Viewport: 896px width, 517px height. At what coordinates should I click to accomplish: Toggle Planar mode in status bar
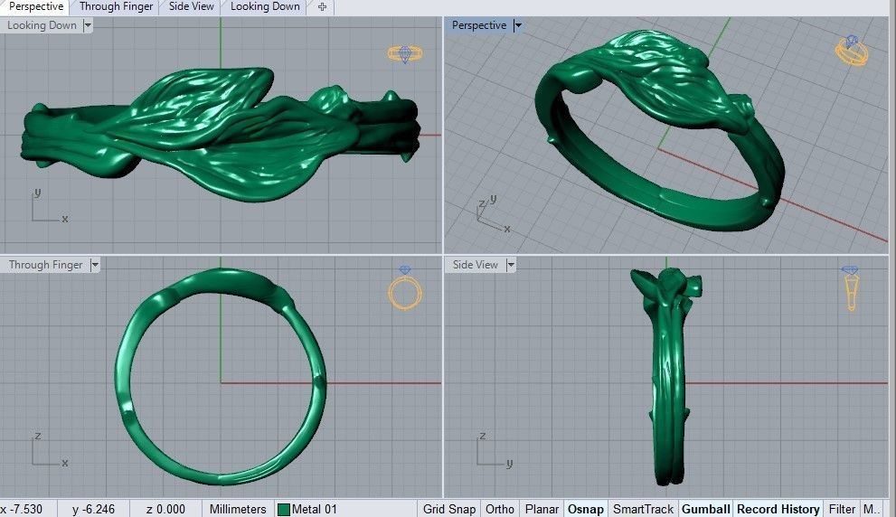click(542, 509)
